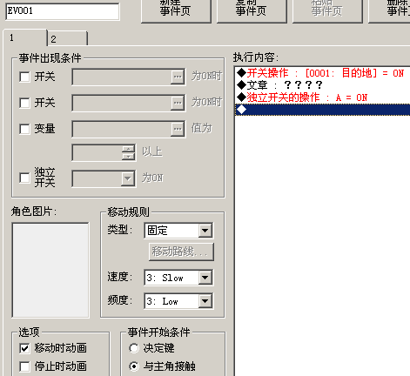Viewport: 410px width, 376px height.
Task: Open the 类型 movement type dropdown
Action: tap(205, 231)
